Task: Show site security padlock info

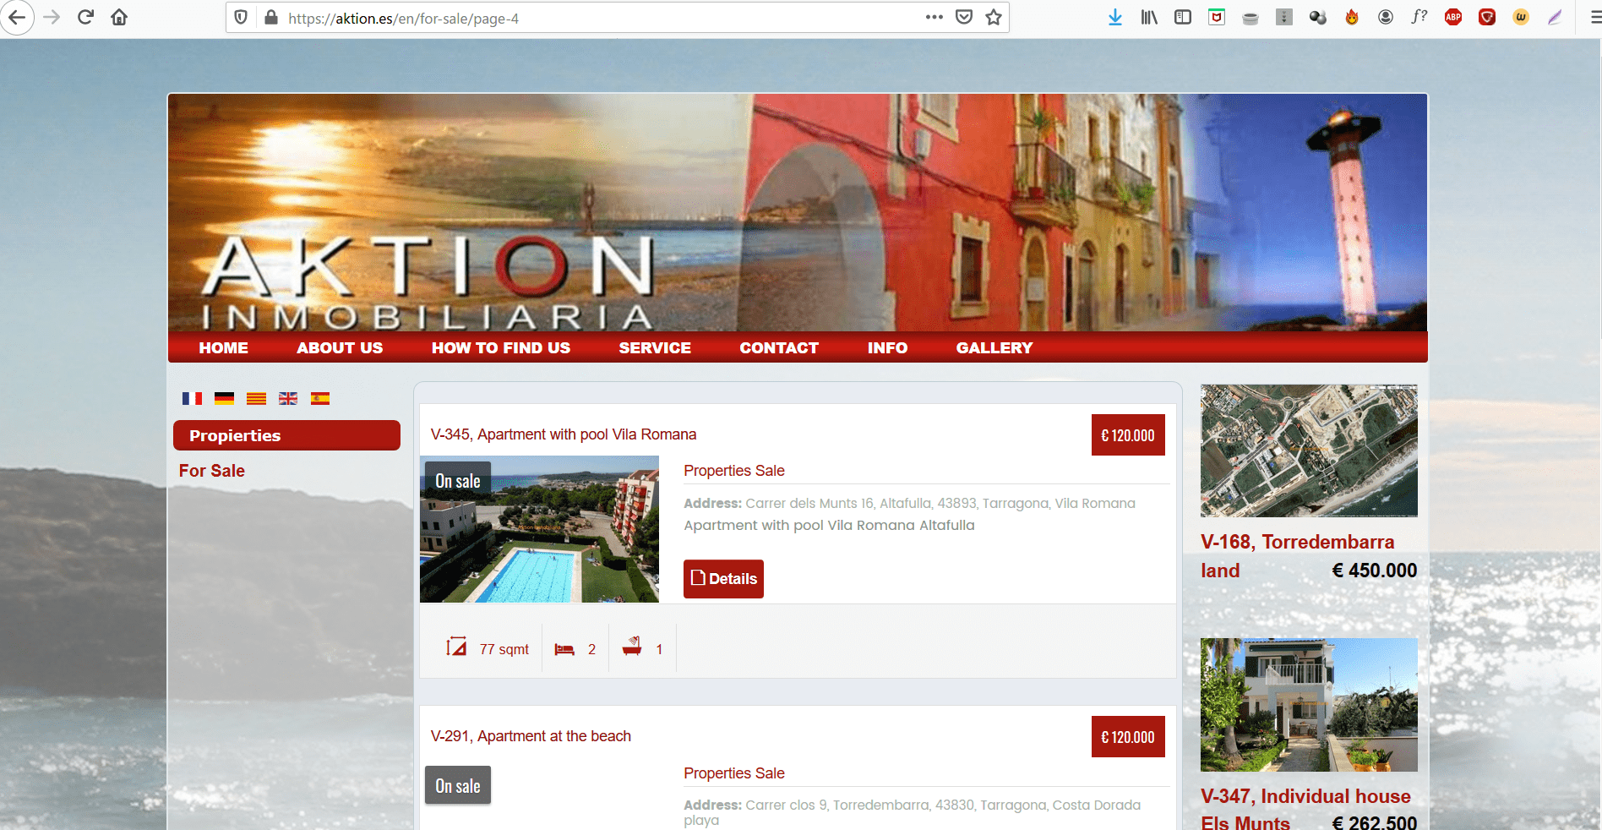Action: coord(271,17)
